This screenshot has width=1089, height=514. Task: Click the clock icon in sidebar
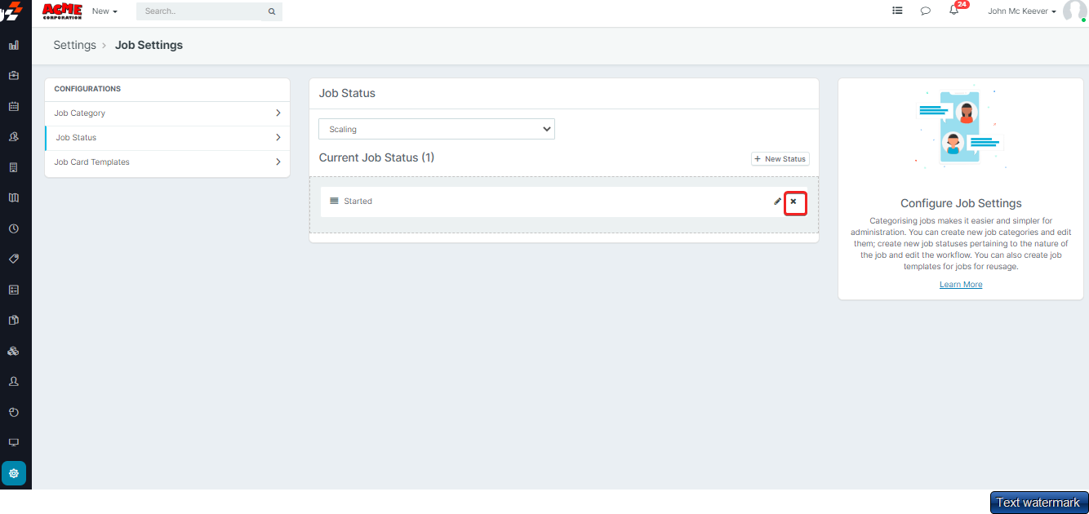[x=14, y=228]
